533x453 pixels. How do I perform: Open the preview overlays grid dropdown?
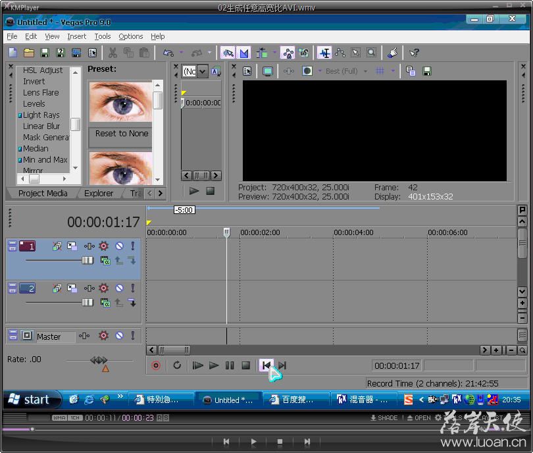pos(393,70)
